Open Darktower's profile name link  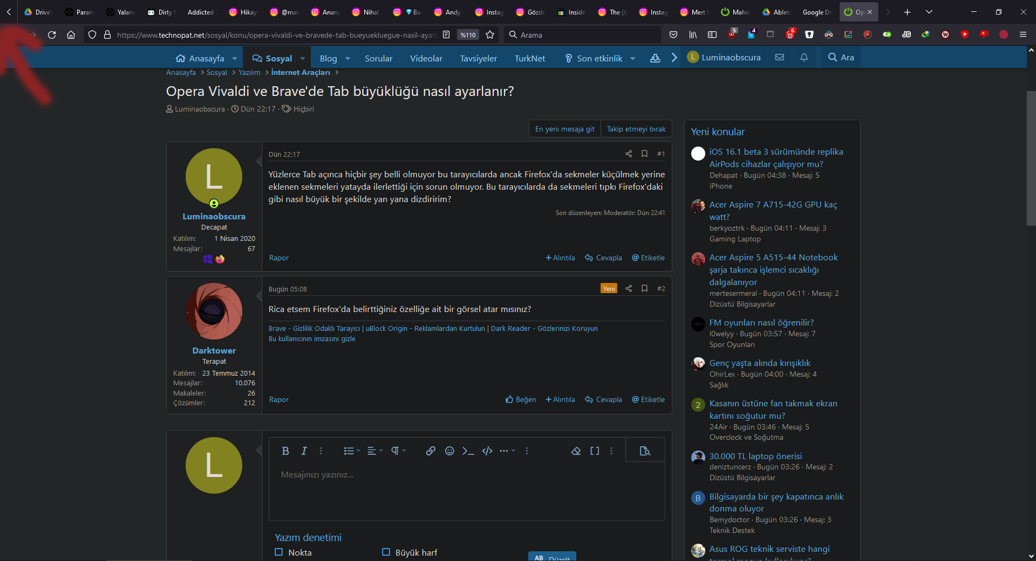[214, 350]
